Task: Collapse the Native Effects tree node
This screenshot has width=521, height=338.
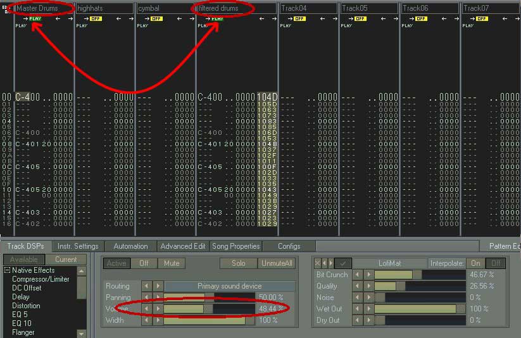Action: coord(8,271)
